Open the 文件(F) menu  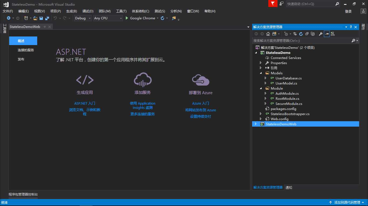tap(8, 11)
